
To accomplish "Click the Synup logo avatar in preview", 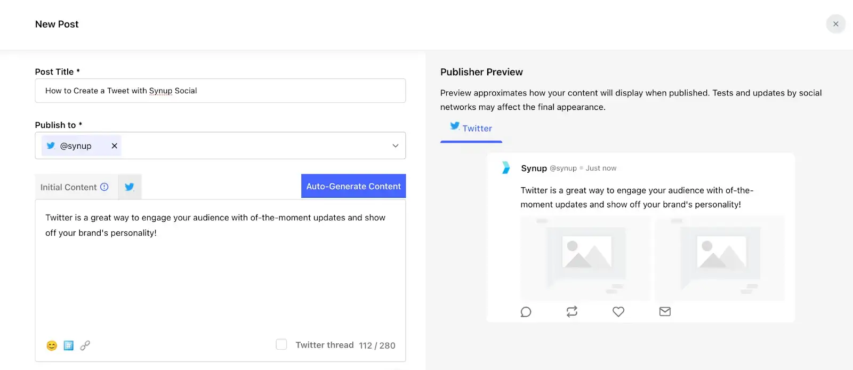I will (506, 168).
